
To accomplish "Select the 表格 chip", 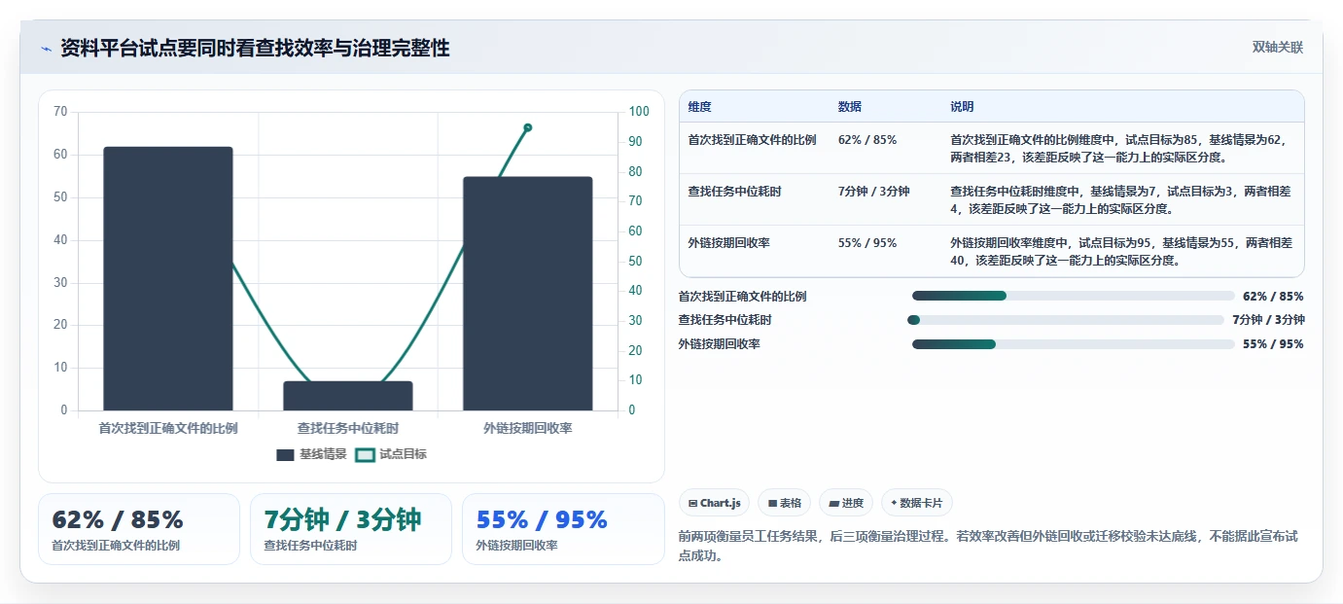I will pyautogui.click(x=784, y=503).
